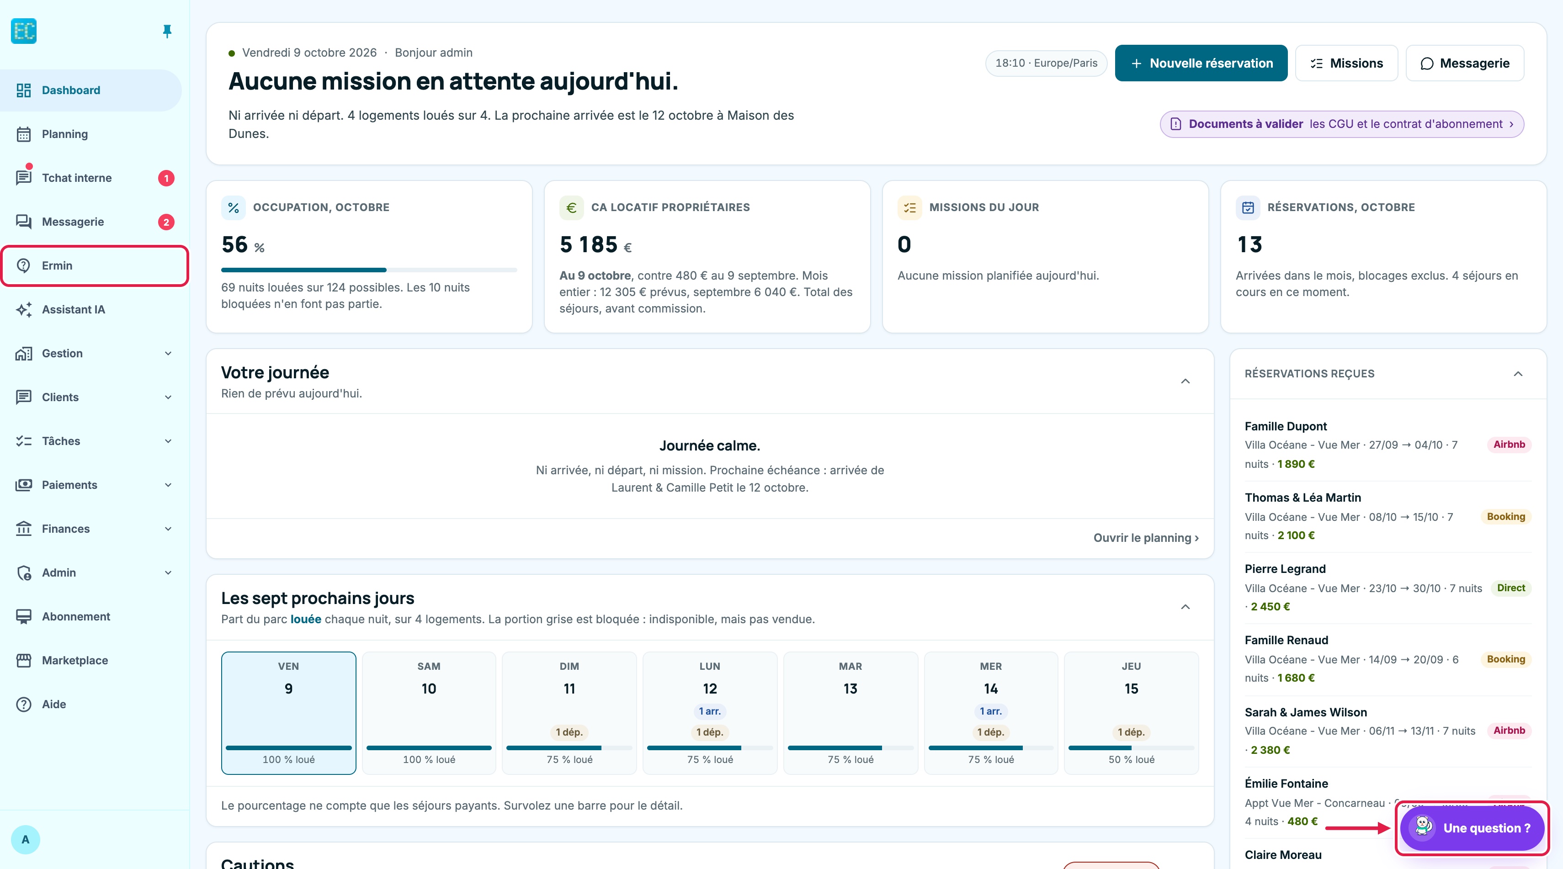Expand the Gestion menu chevron
This screenshot has height=869, width=1563.
pos(168,354)
